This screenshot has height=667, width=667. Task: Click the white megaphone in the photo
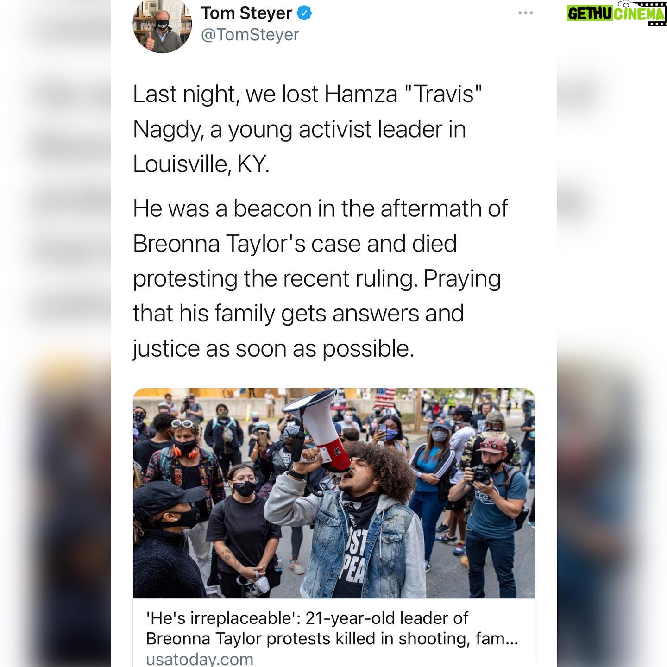tap(320, 428)
